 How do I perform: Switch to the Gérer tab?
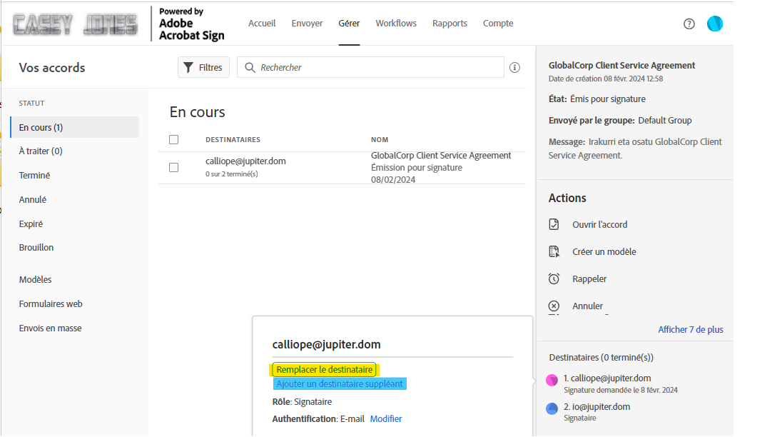tap(349, 23)
